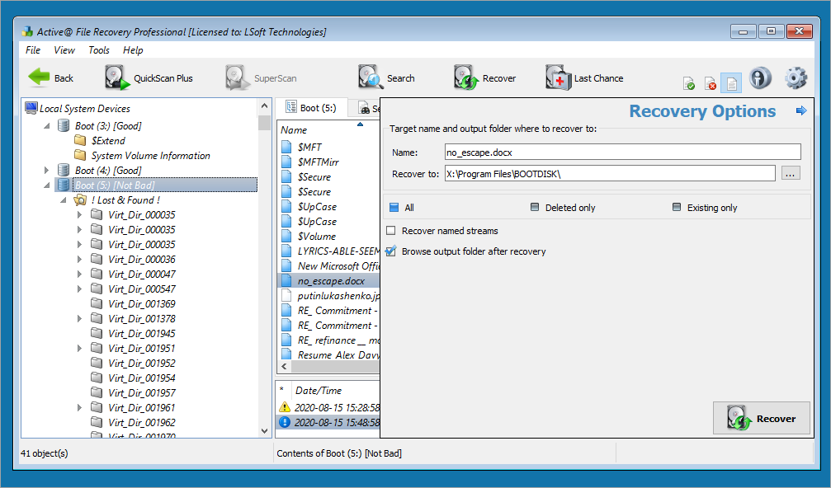Screen dimensions: 831x488
Task: Toggle the highlighted document view icon
Action: click(731, 83)
